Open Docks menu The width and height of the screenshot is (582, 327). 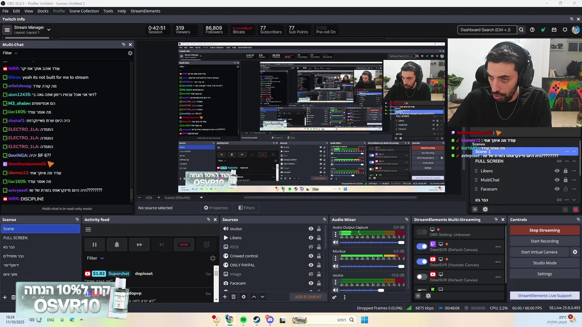[x=43, y=11]
